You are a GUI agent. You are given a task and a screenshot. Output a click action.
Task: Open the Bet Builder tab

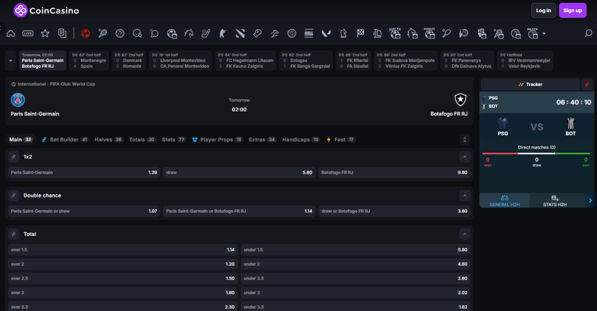click(x=65, y=140)
